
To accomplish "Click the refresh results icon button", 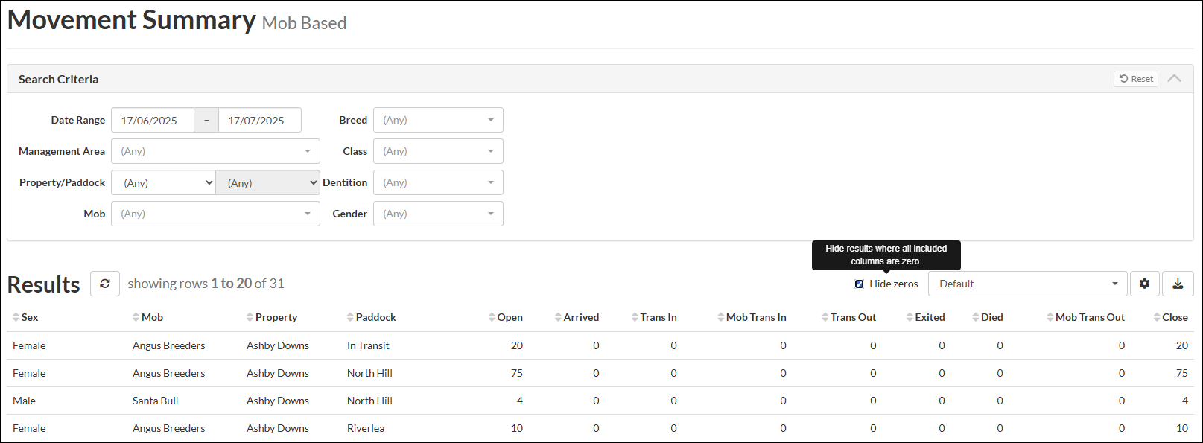I will [x=105, y=284].
